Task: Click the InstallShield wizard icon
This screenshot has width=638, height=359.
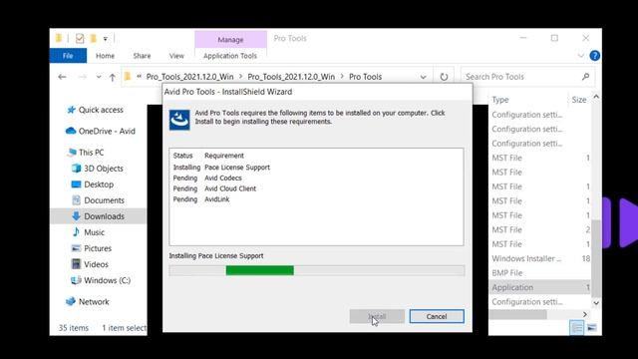Action: [179, 120]
